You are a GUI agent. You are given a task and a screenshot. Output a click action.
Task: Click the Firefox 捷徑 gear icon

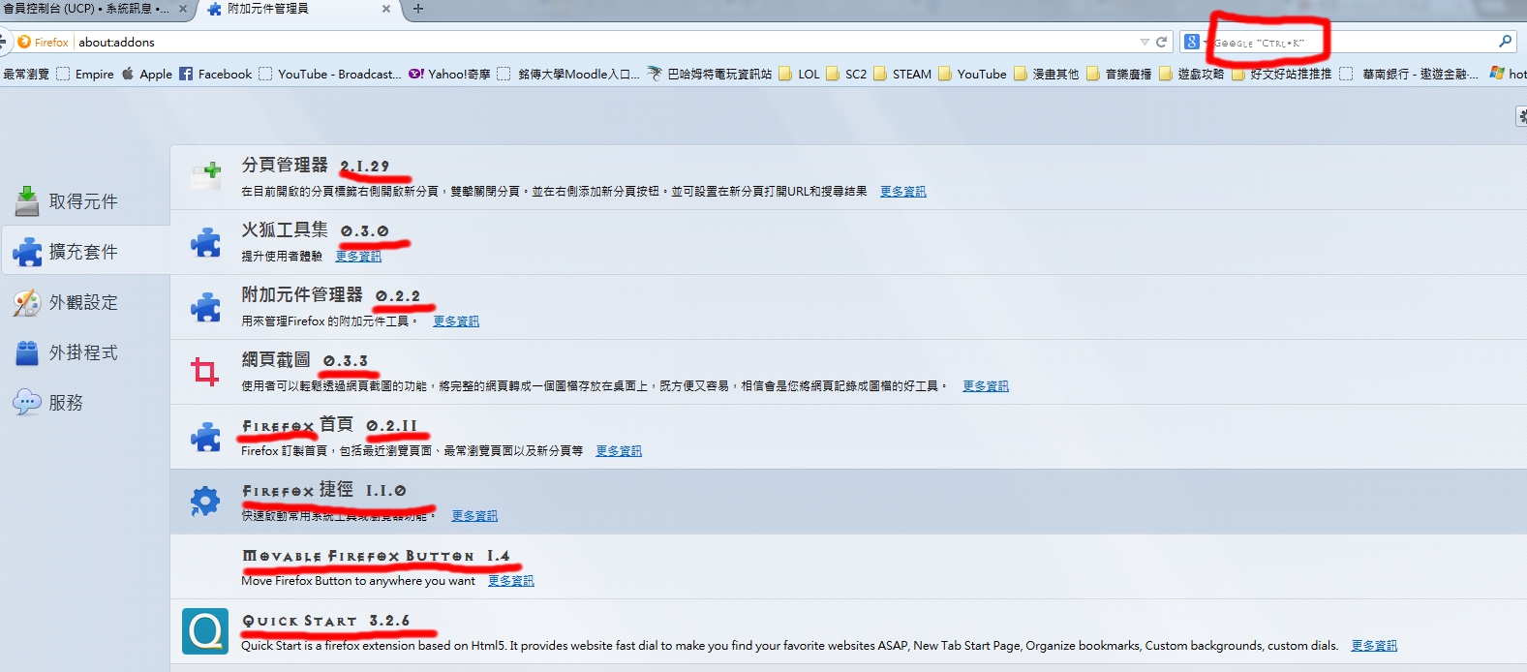tap(205, 501)
